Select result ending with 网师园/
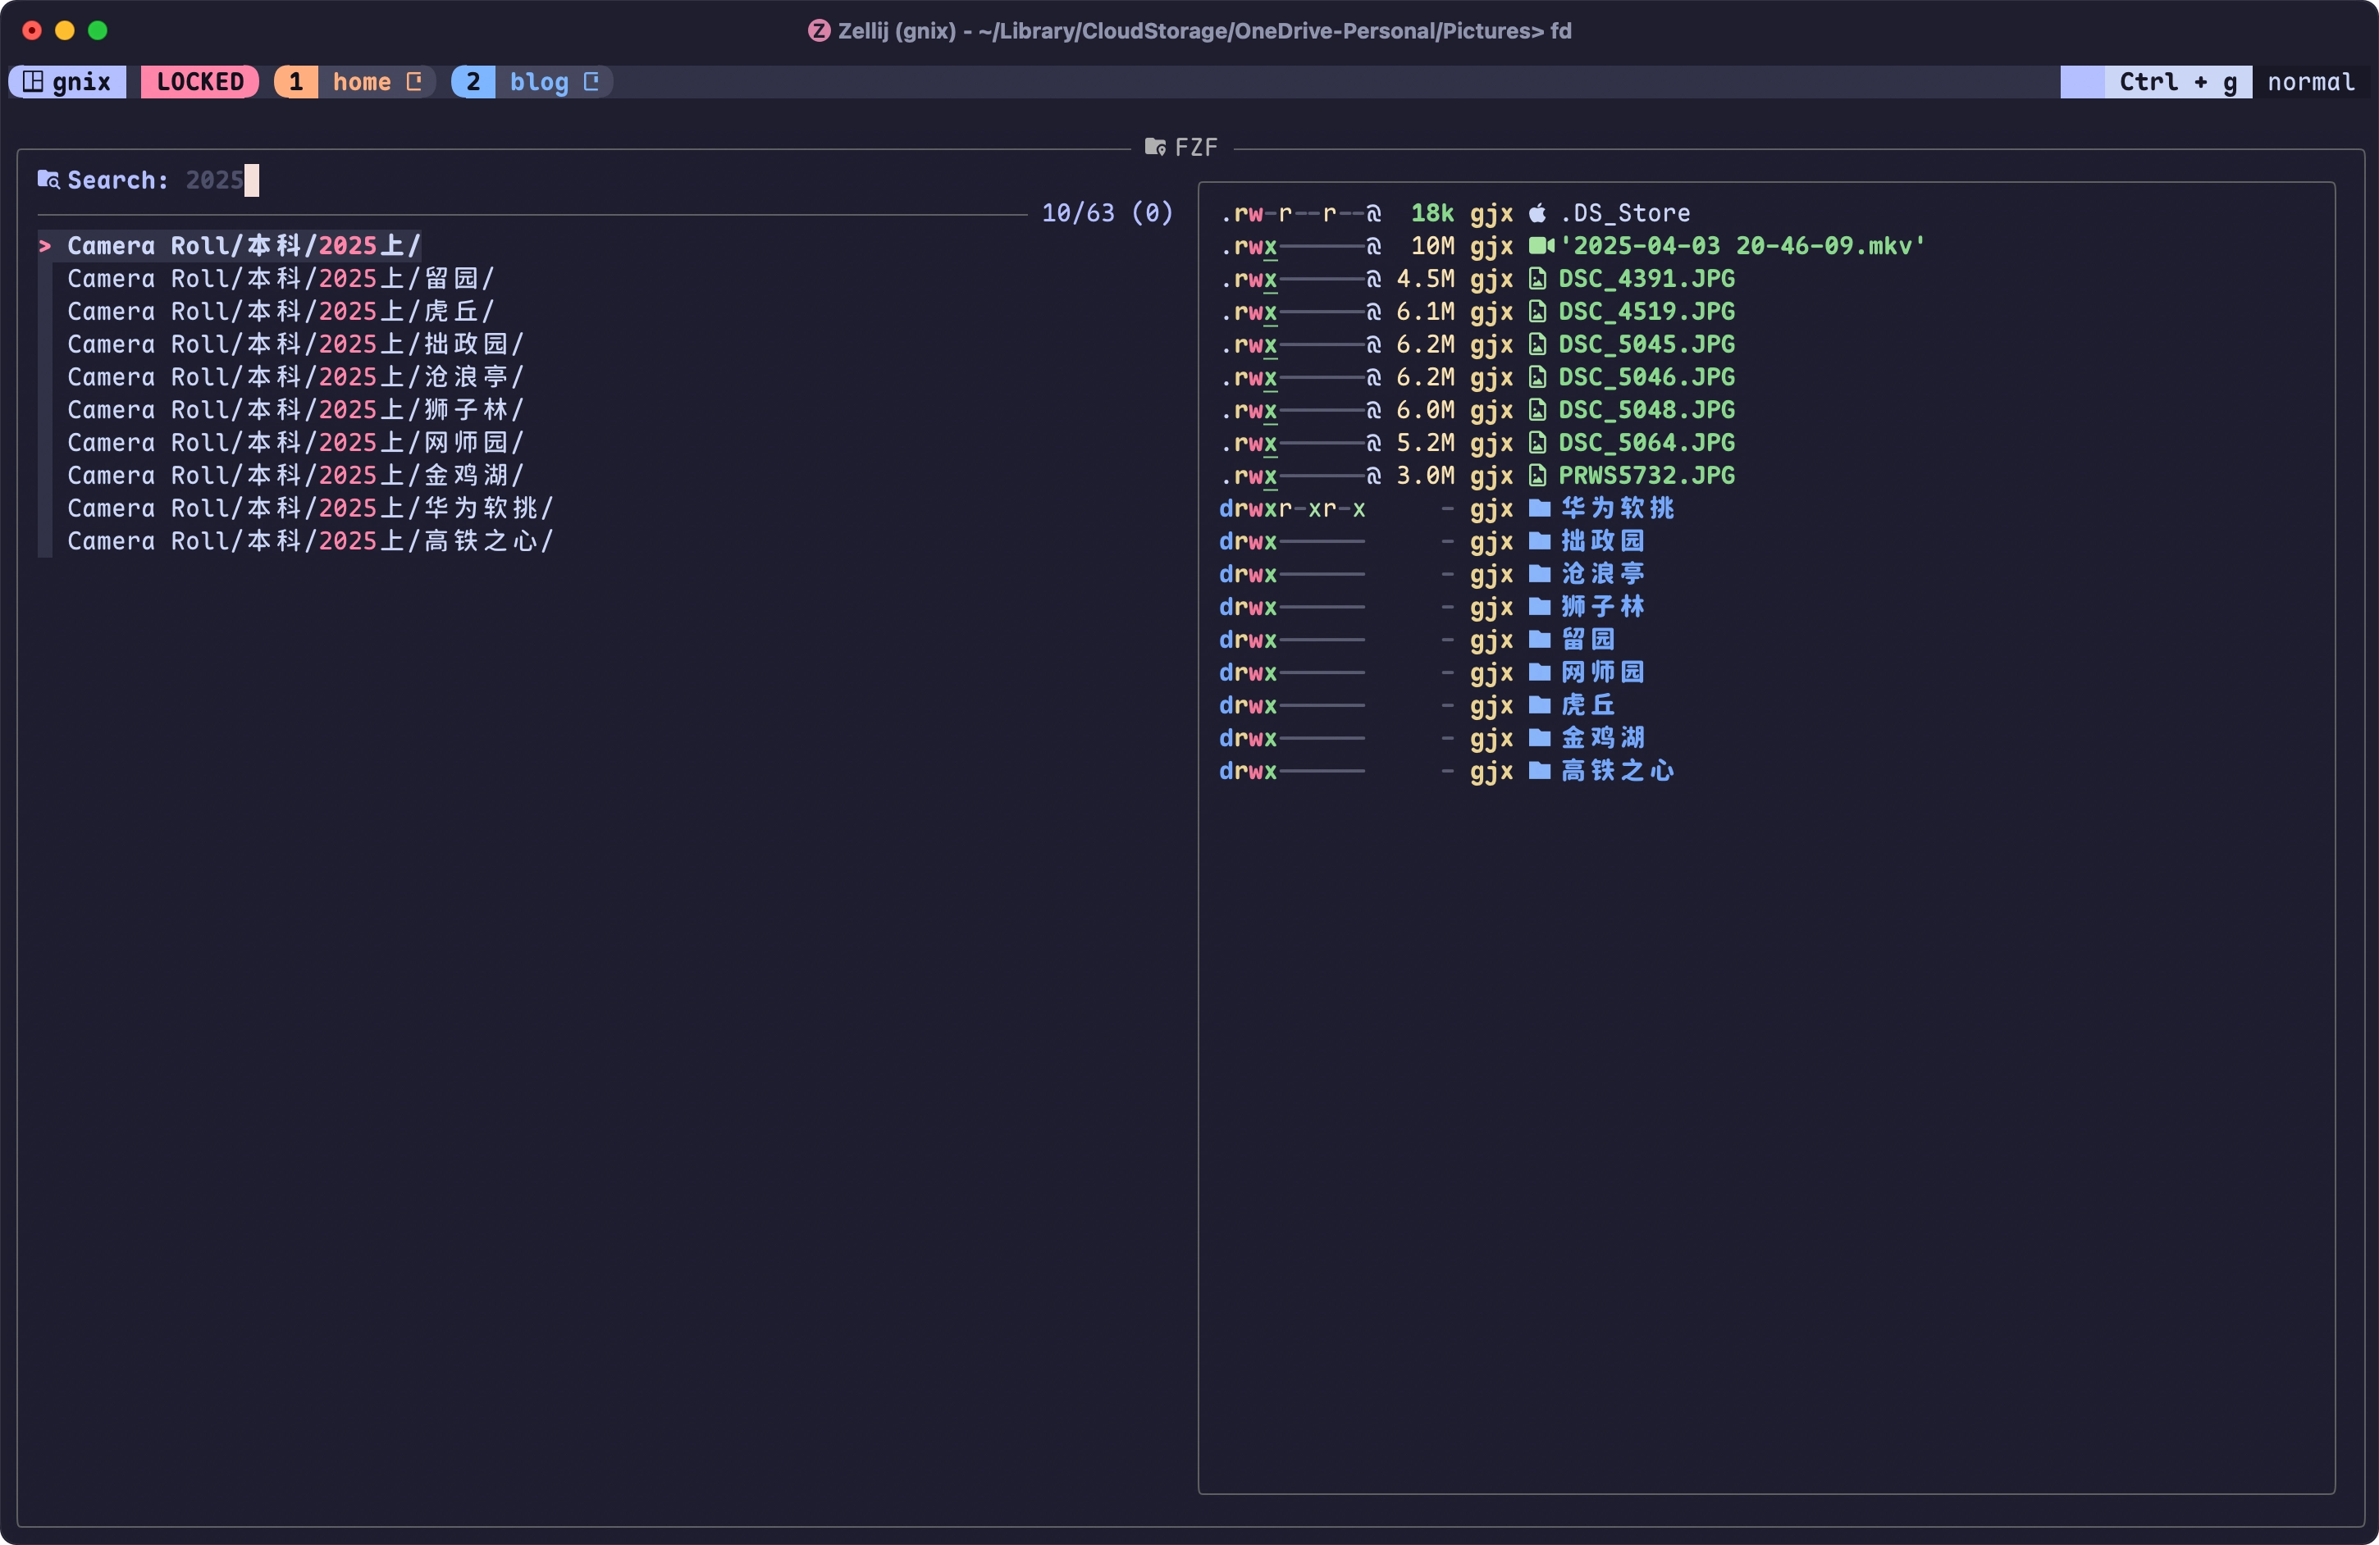The width and height of the screenshot is (2379, 1545). pos(295,443)
